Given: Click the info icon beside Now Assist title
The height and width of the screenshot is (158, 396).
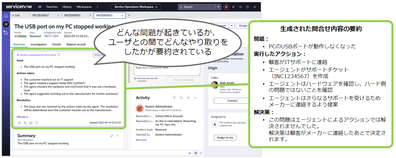Looking at the screenshot, I should (59, 55).
